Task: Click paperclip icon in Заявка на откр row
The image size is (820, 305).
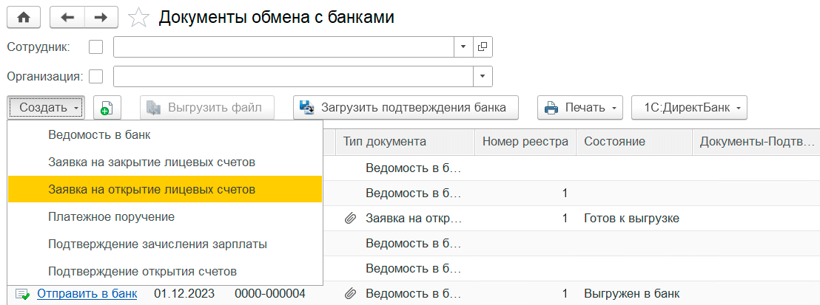Action: (350, 219)
